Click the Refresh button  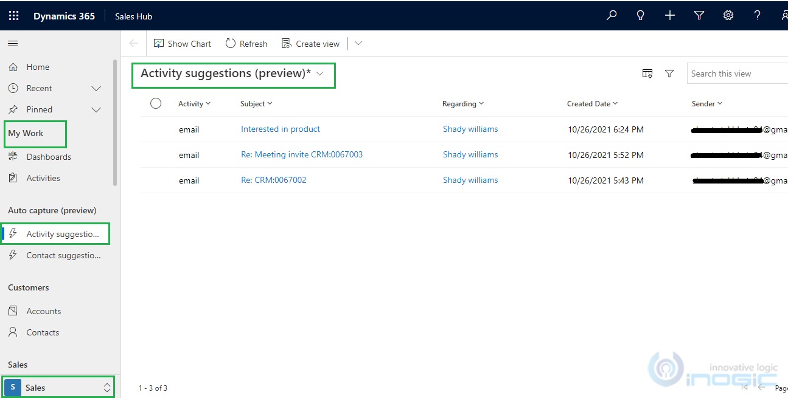coord(246,44)
